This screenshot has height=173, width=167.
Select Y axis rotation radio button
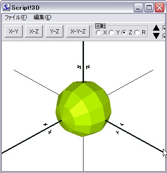pyautogui.click(x=111, y=32)
